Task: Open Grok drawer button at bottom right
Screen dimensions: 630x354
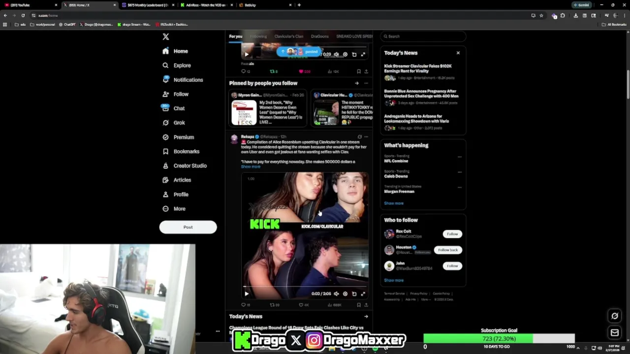Action: [615, 316]
